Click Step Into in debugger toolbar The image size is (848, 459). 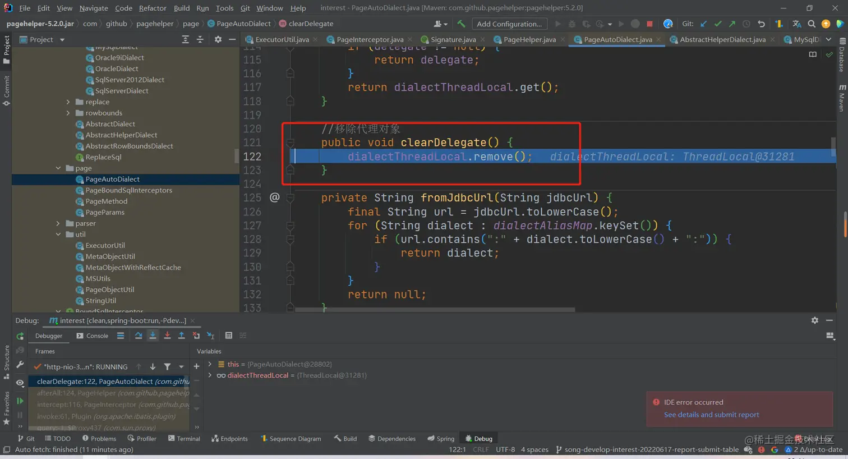pos(153,336)
